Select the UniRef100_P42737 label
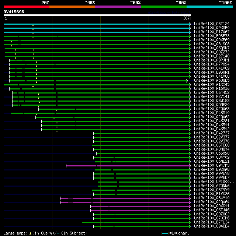The height and width of the screenshot is (236, 236). point(212,133)
